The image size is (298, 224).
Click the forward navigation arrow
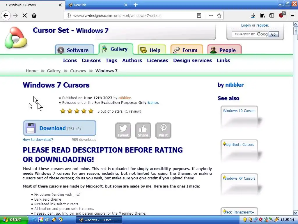pos(15,15)
